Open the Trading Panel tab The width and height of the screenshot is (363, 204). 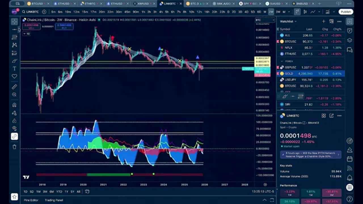coord(54,200)
